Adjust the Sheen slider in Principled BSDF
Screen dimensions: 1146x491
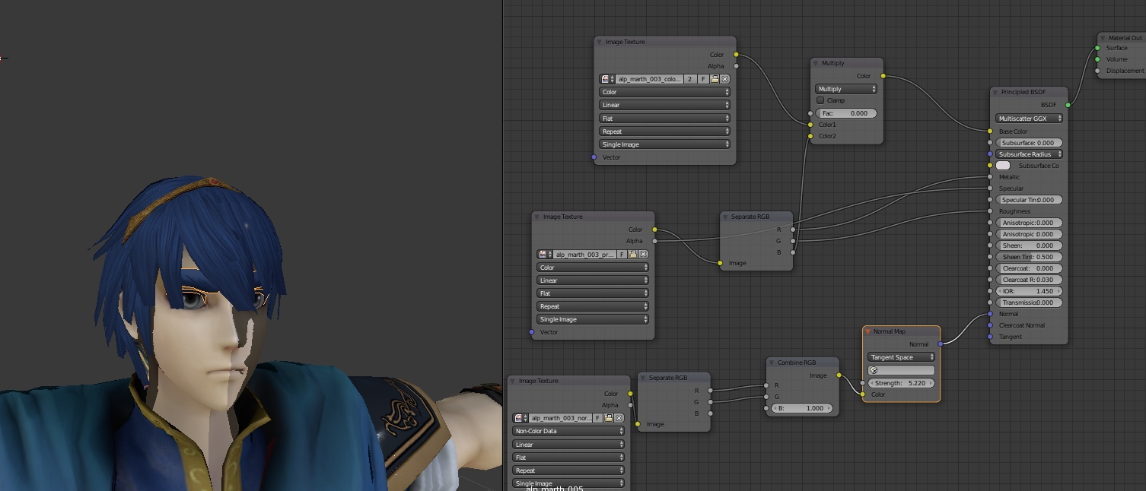point(1029,245)
